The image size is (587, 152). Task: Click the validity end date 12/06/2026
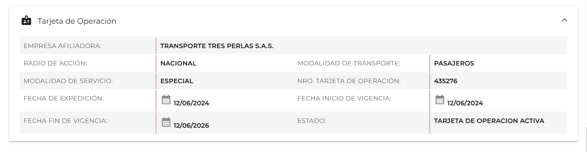pos(191,125)
